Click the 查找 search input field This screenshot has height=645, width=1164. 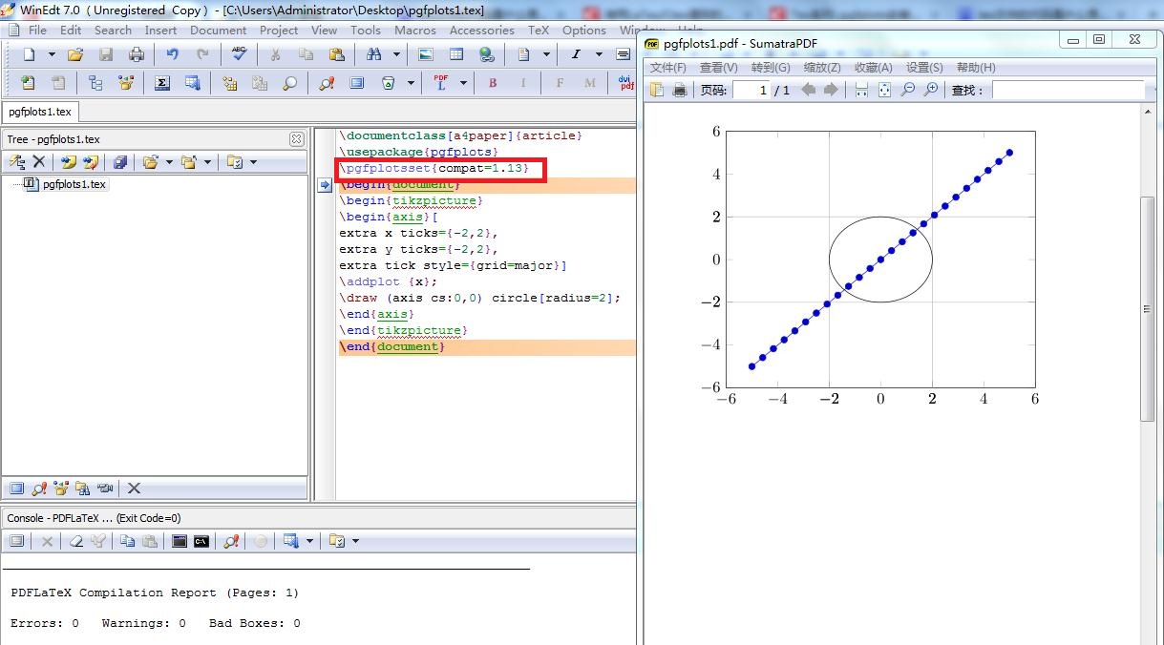(1067, 90)
